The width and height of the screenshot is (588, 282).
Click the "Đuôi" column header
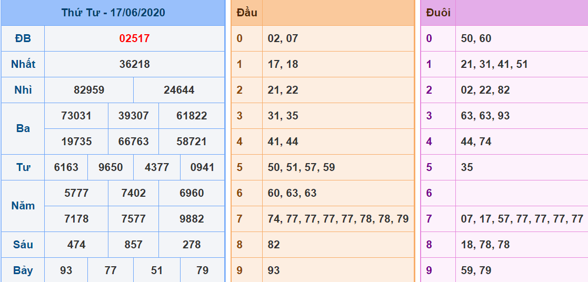438,13
